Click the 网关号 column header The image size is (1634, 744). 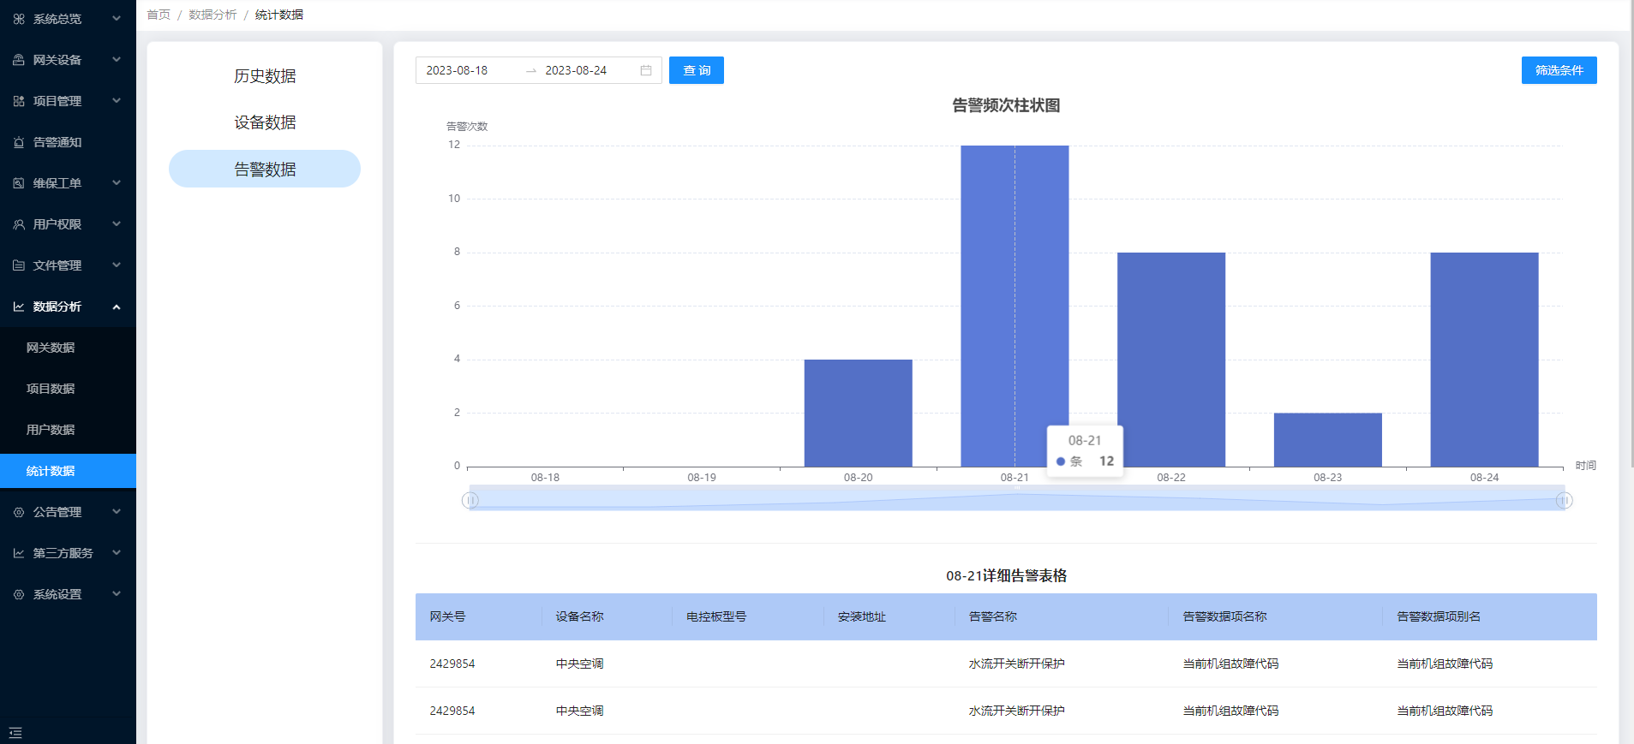(x=447, y=616)
